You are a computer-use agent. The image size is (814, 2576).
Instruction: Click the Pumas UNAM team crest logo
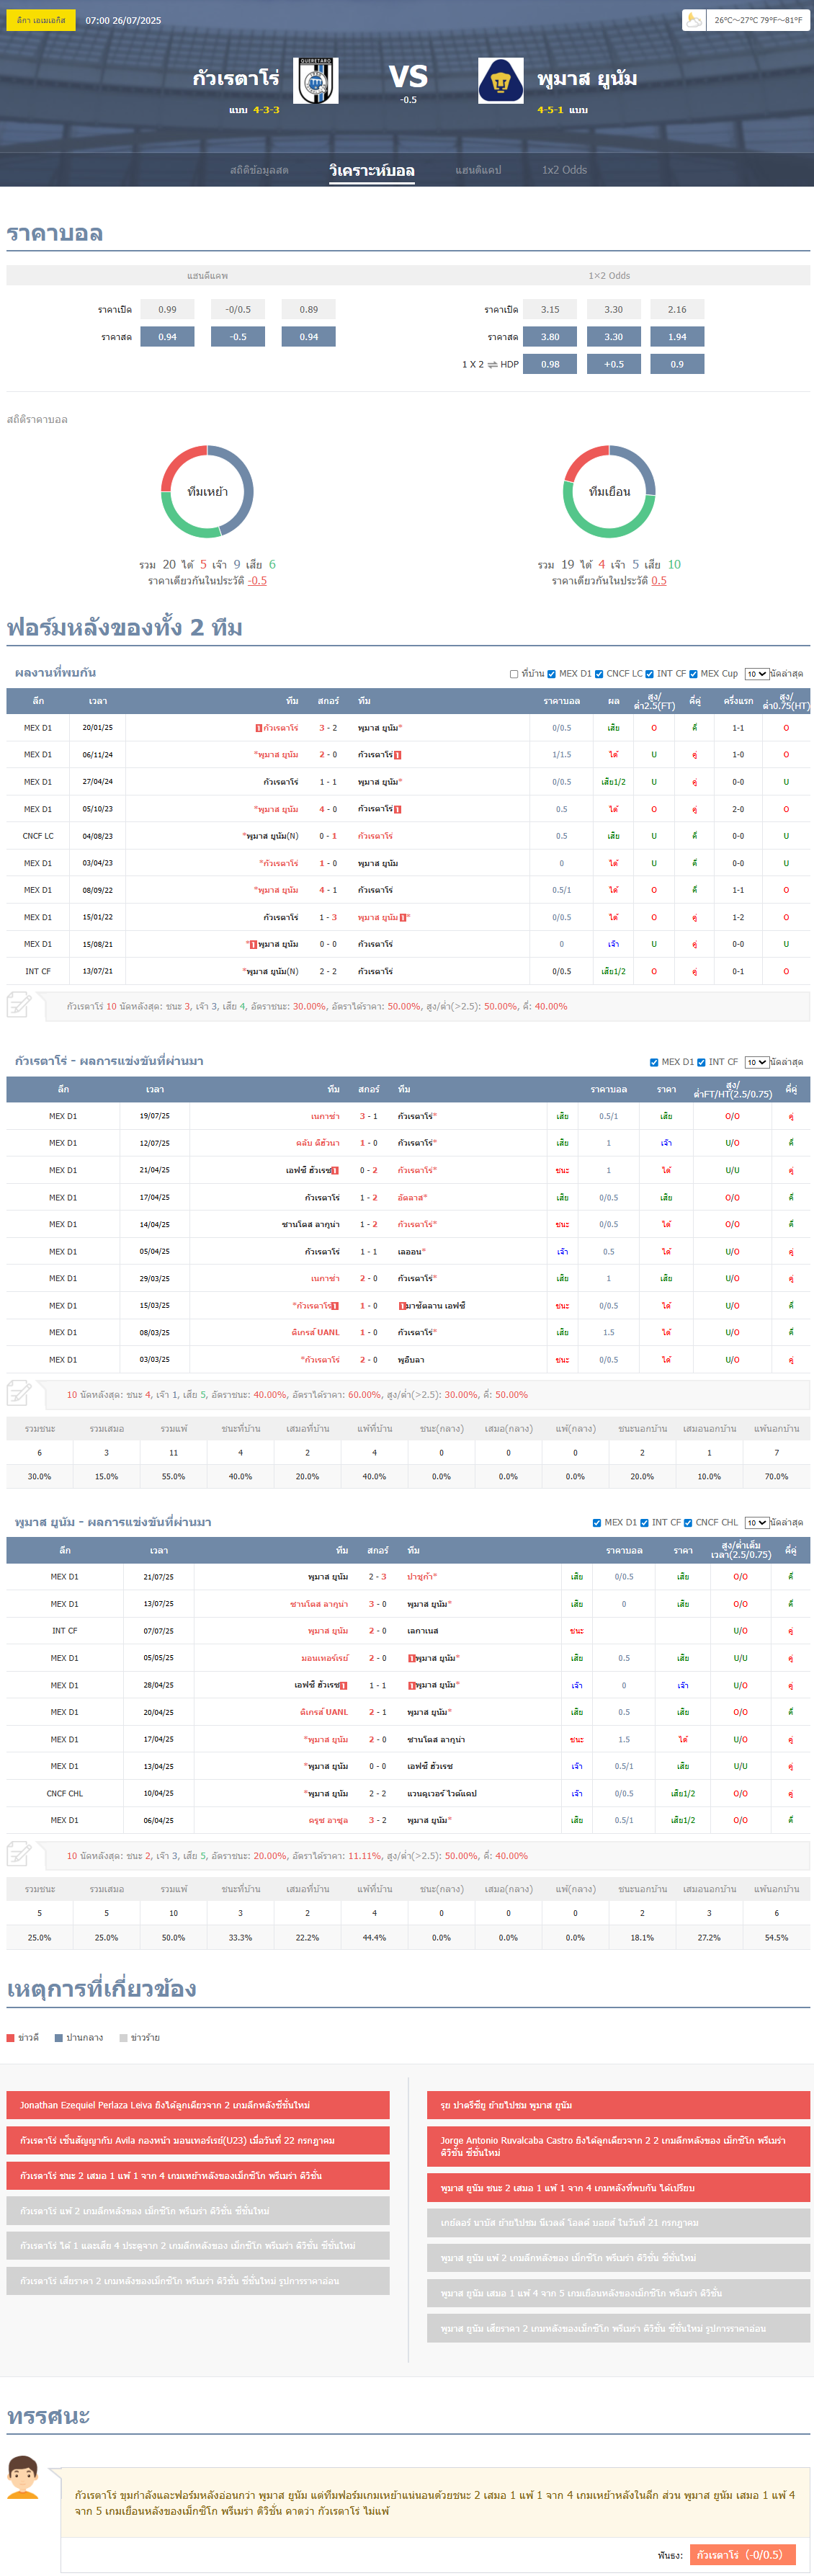coord(500,81)
